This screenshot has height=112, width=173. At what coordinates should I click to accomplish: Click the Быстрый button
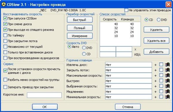pos(80,20)
